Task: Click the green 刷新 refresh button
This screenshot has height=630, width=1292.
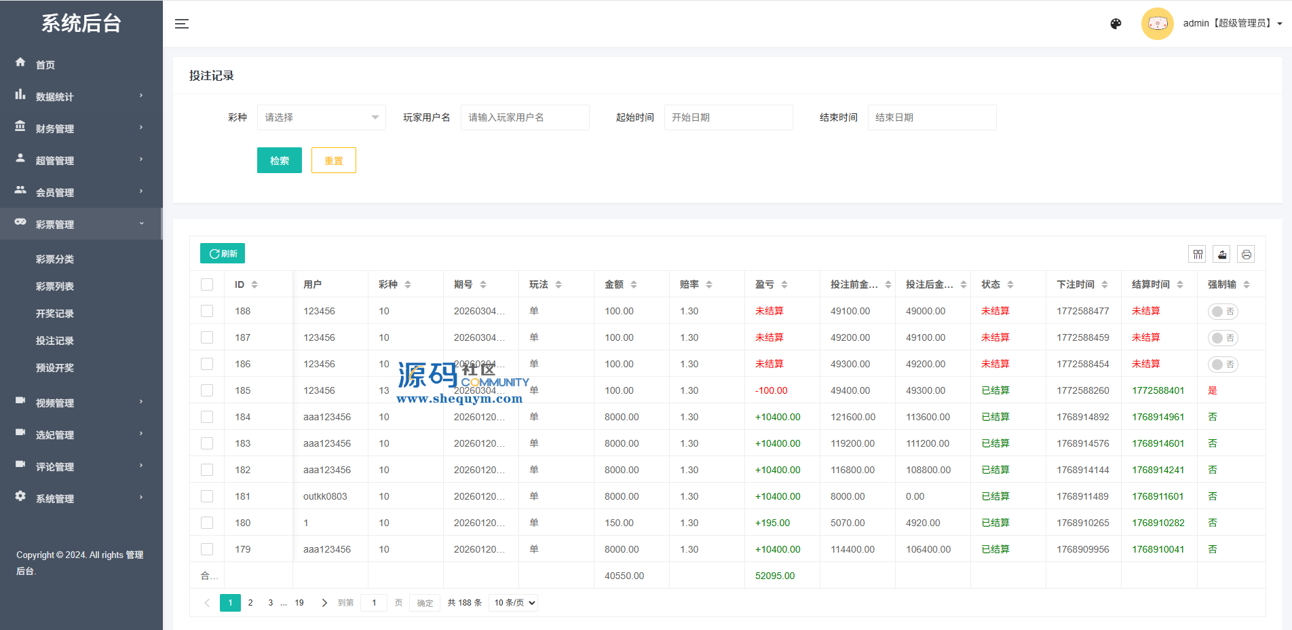Action: 223,253
